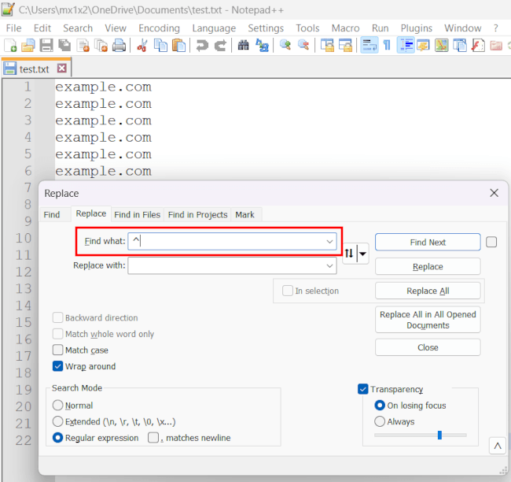Open the Language menu

(x=214, y=28)
